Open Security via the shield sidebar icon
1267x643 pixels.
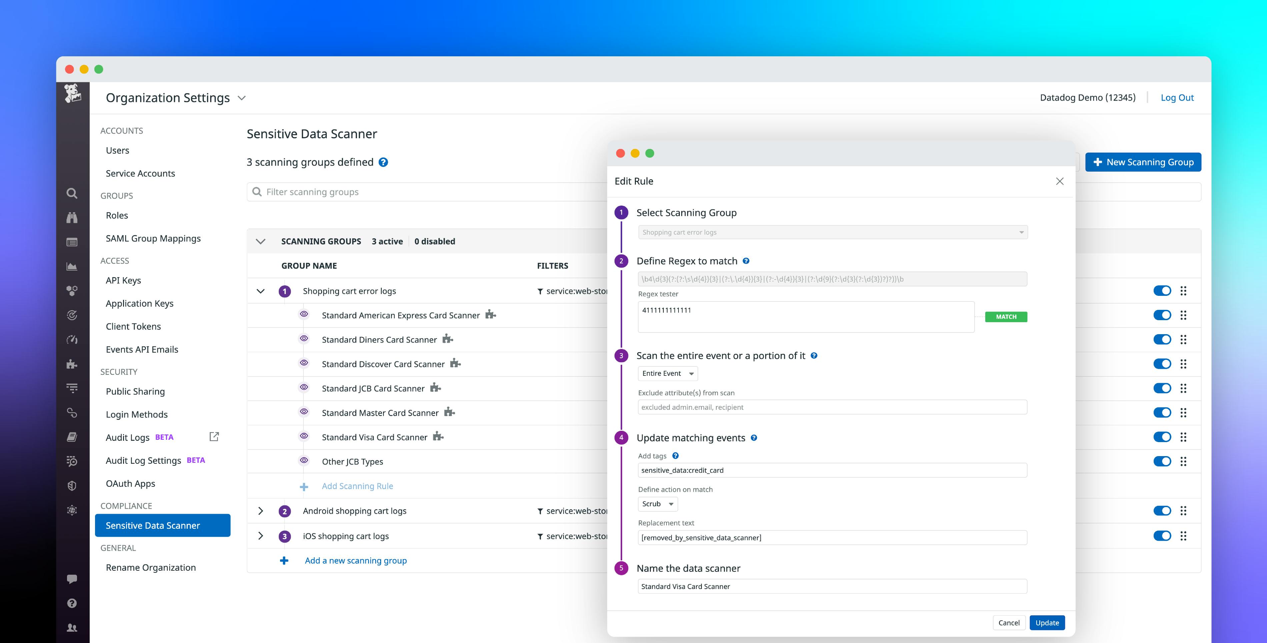tap(72, 486)
